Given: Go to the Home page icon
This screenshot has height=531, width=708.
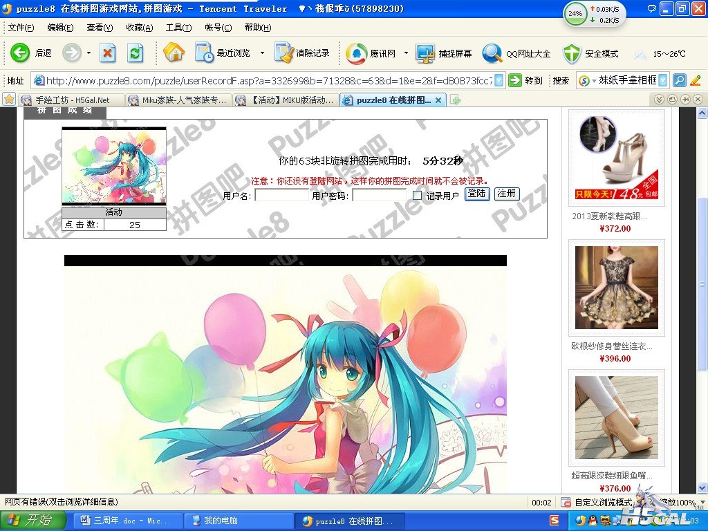Looking at the screenshot, I should 174,53.
